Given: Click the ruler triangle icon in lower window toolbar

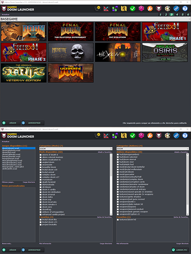Looking at the screenshot, I should tap(106, 135).
